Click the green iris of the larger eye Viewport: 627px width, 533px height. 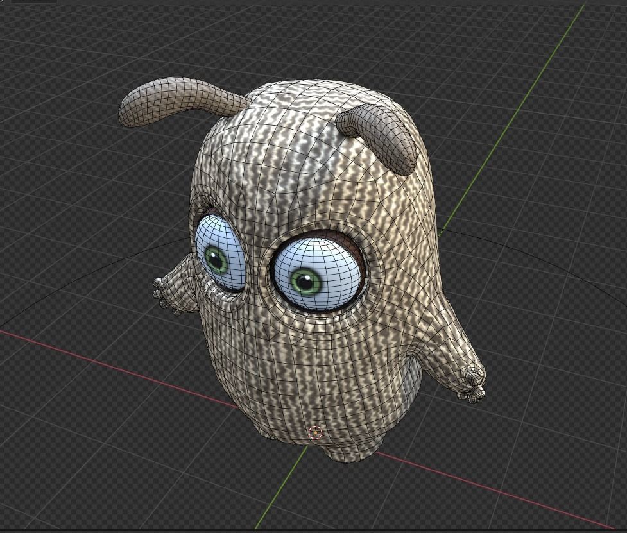click(x=306, y=282)
